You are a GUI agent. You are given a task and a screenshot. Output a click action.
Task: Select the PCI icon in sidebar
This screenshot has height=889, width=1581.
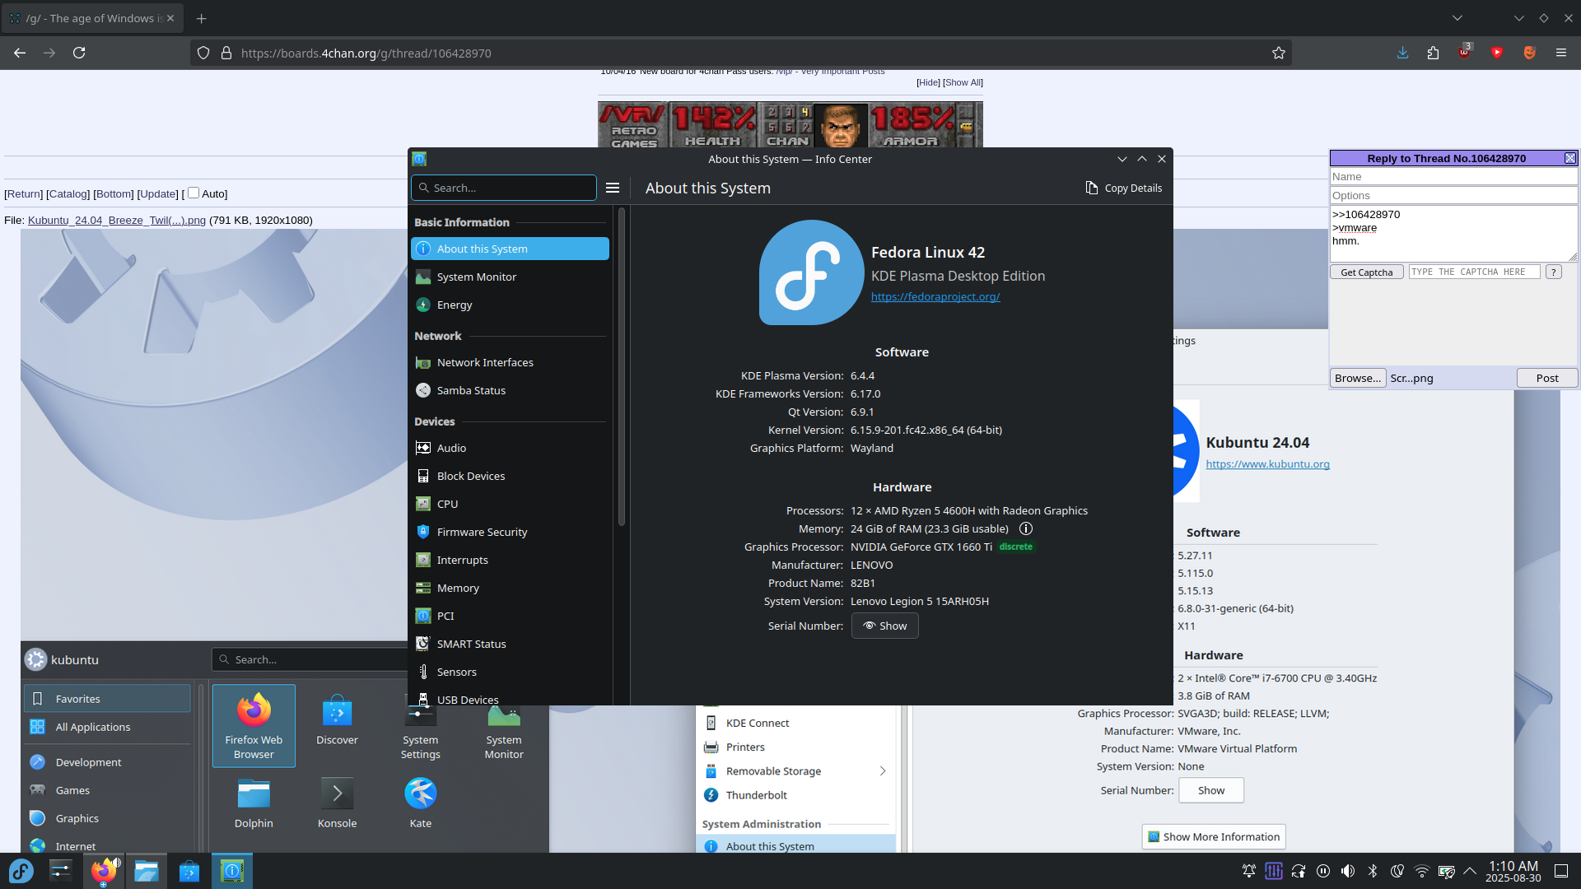pyautogui.click(x=422, y=616)
